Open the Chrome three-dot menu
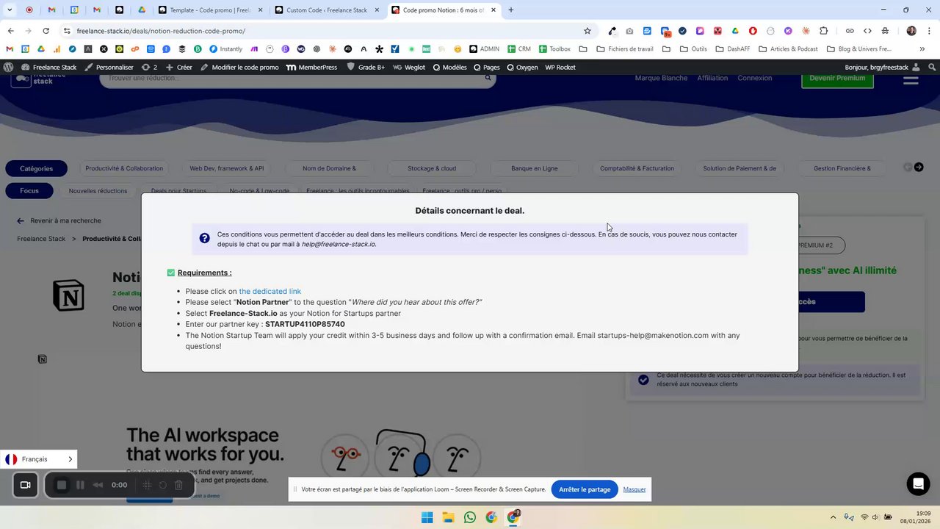This screenshot has height=529, width=940. click(x=930, y=31)
